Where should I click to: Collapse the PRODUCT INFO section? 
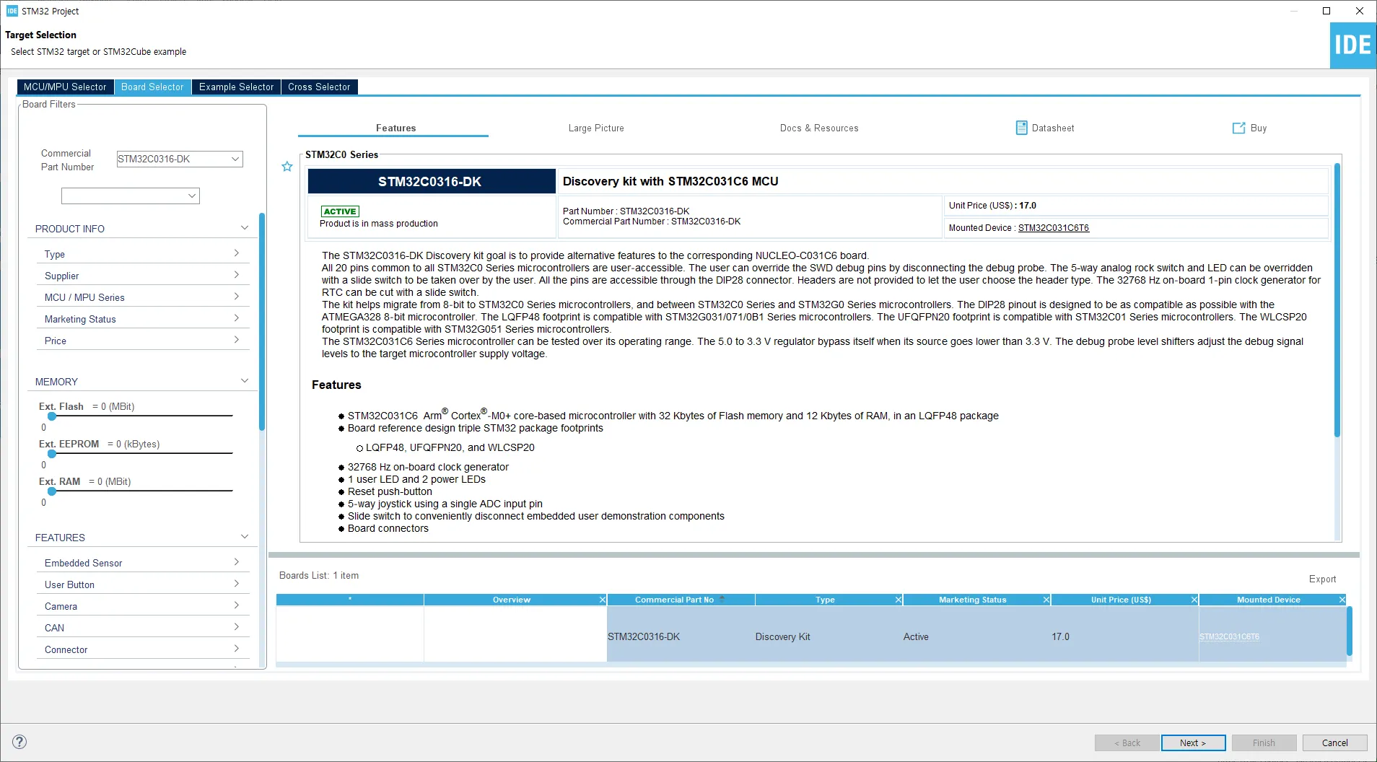coord(245,228)
